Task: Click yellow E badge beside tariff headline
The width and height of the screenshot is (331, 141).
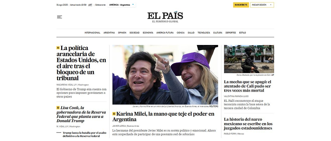Action: (x=58, y=48)
